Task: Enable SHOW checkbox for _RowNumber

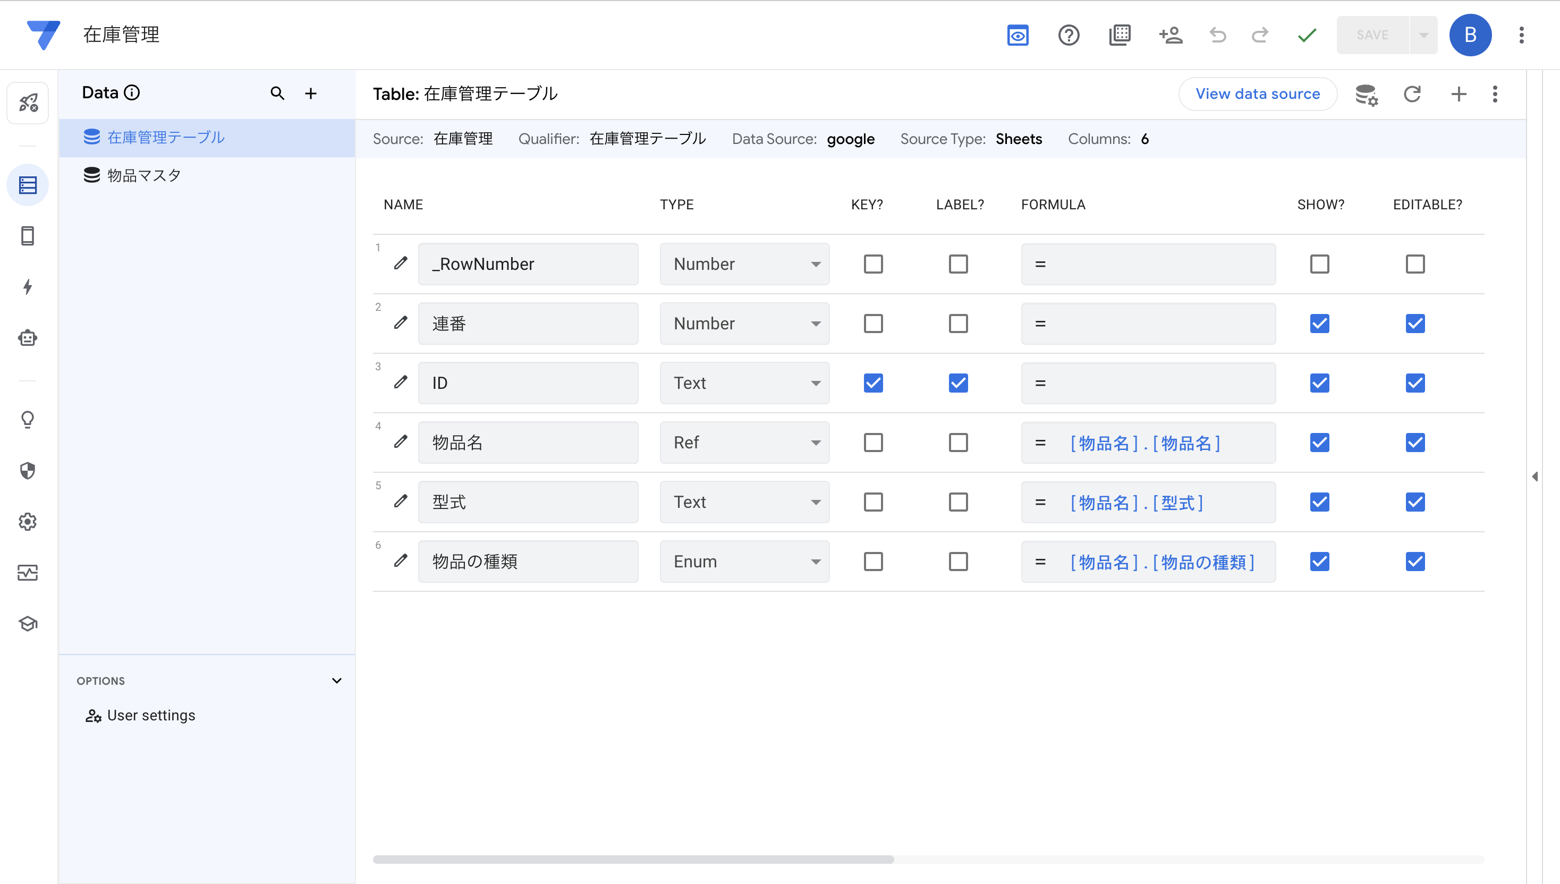Action: [1319, 264]
